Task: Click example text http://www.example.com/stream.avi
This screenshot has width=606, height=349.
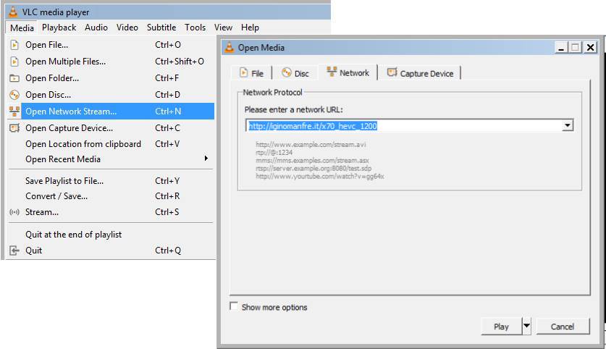Action: (311, 145)
